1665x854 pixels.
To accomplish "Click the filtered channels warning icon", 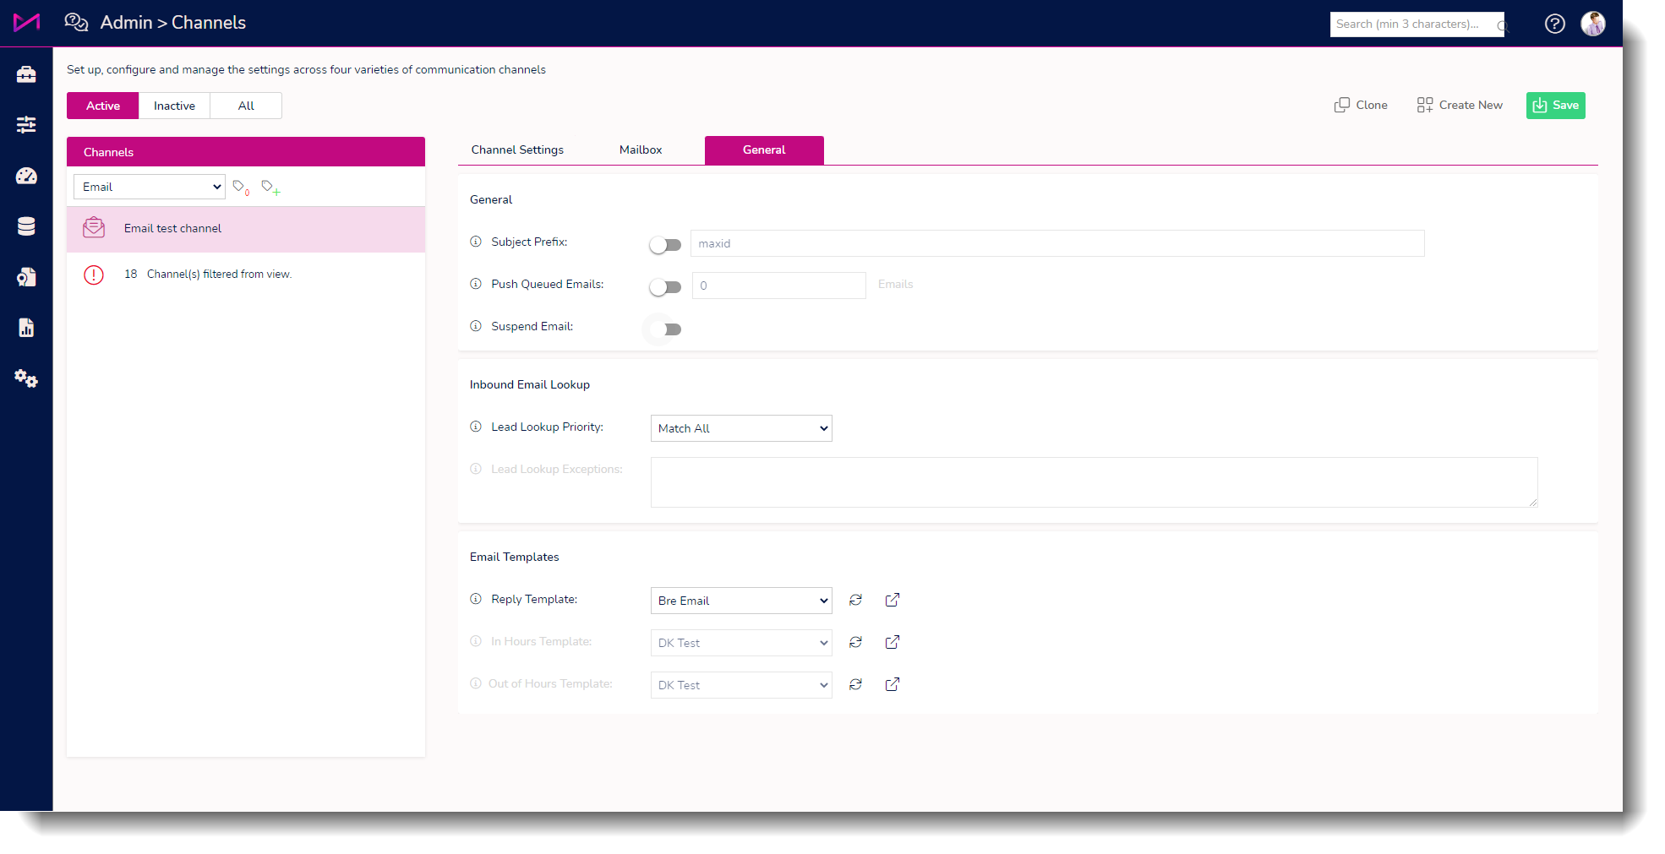I will point(94,275).
